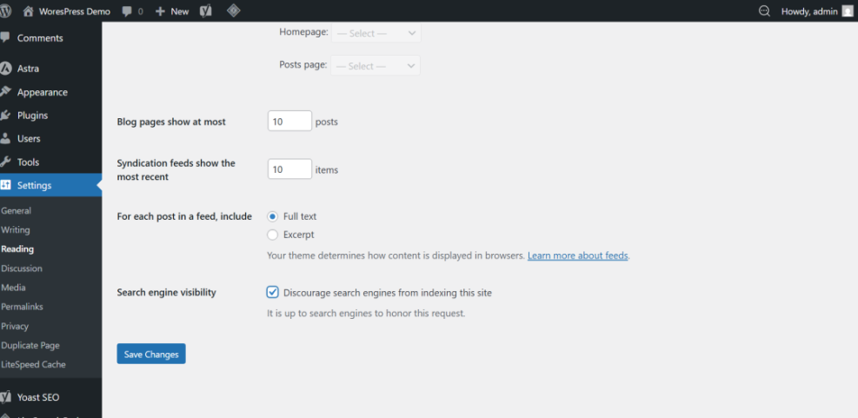Click the Comments sidebar icon
This screenshot has height=418, width=858.
(5, 37)
